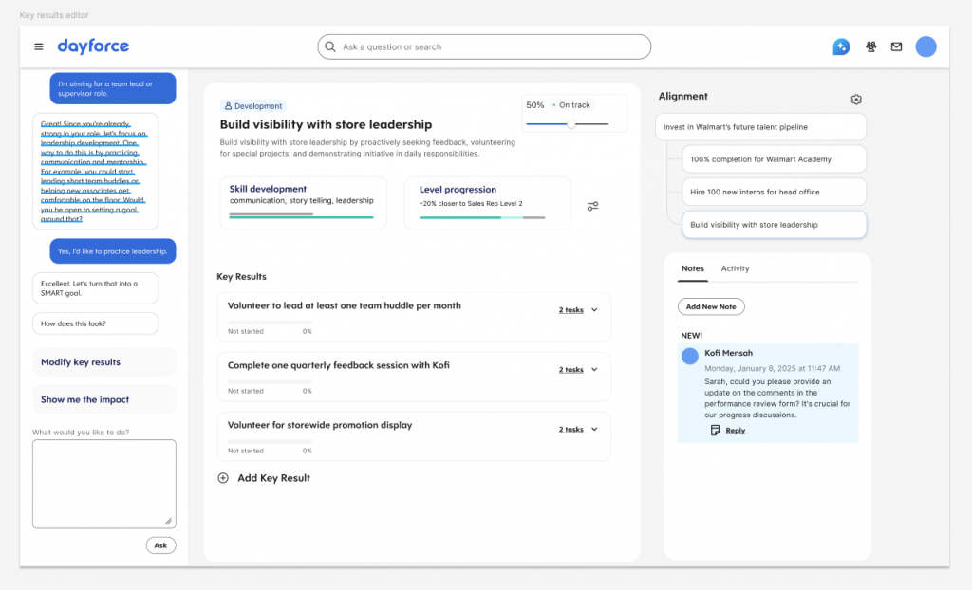Adjust the 50% progress slider handle

coord(570,124)
